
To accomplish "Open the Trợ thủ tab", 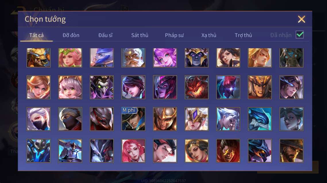I will tap(243, 35).
